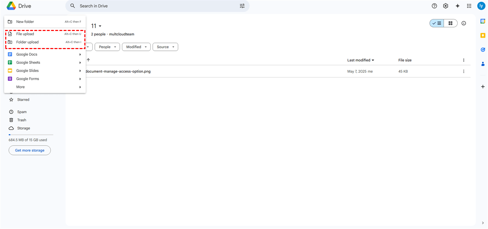Viewport: 488px width, 229px height.
Task: Click the File size column header
Action: coord(405,60)
